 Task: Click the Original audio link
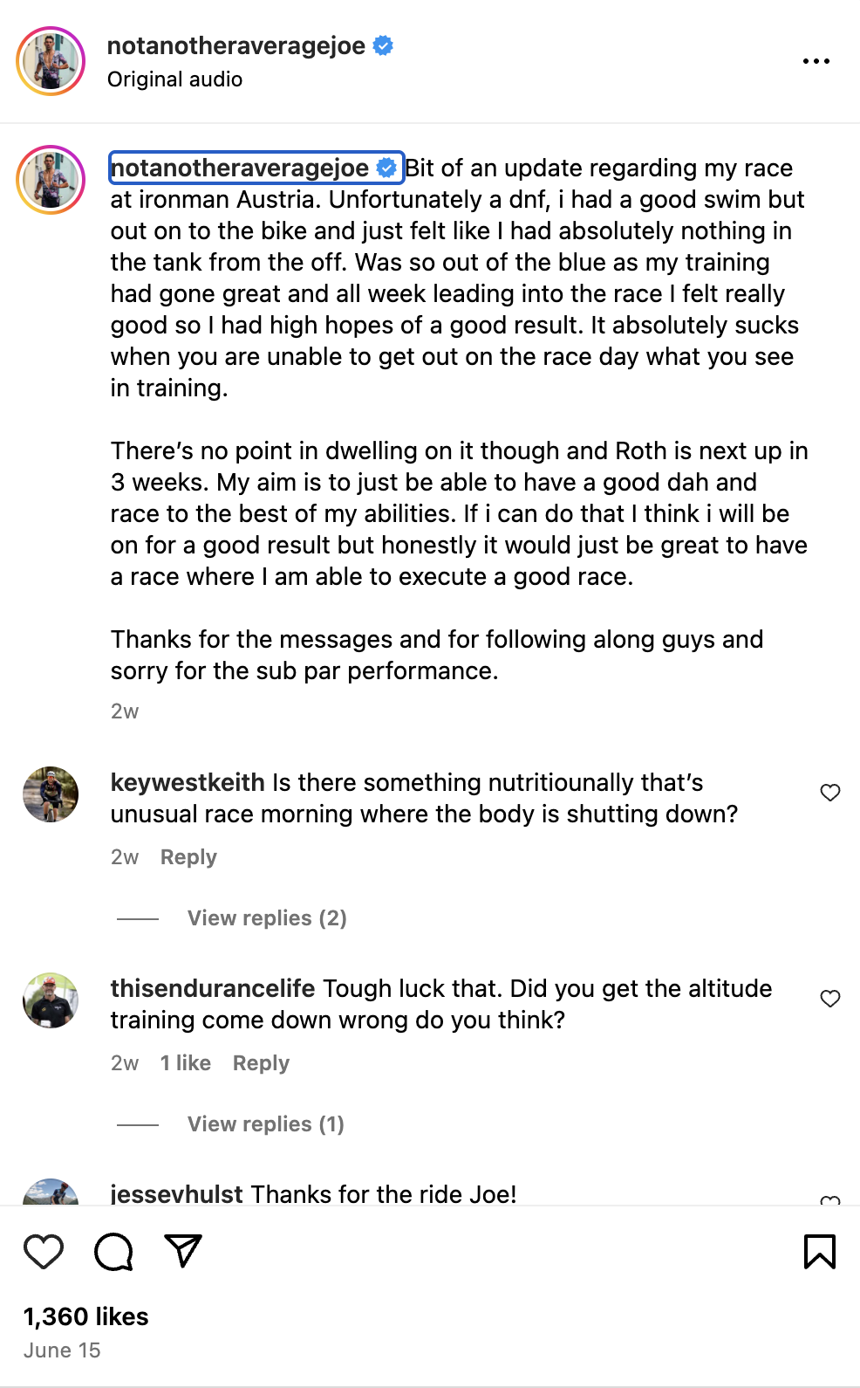[174, 79]
